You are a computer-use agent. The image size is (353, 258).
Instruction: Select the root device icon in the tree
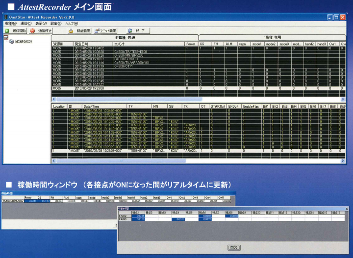(6, 37)
